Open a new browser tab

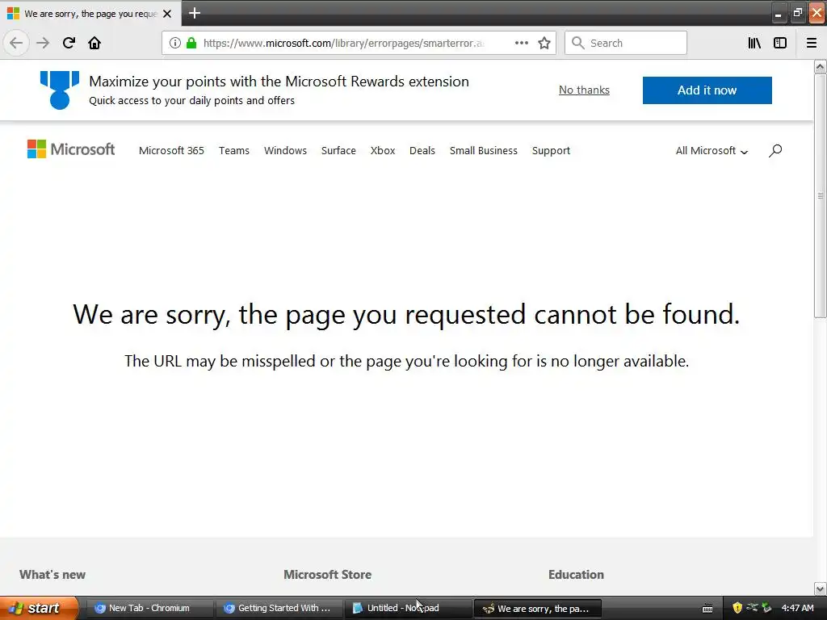tap(195, 13)
